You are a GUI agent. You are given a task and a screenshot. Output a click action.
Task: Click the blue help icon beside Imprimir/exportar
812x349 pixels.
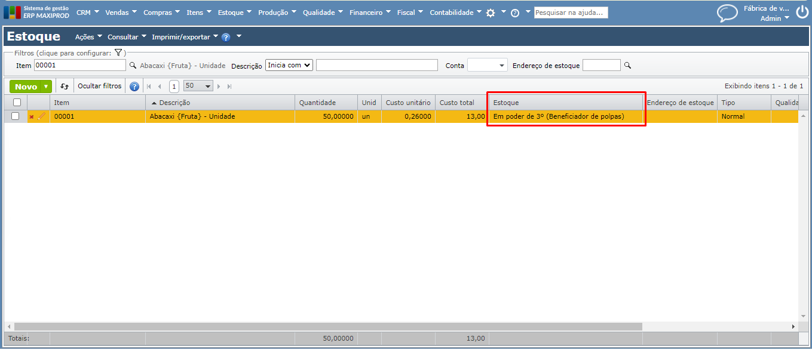click(226, 37)
